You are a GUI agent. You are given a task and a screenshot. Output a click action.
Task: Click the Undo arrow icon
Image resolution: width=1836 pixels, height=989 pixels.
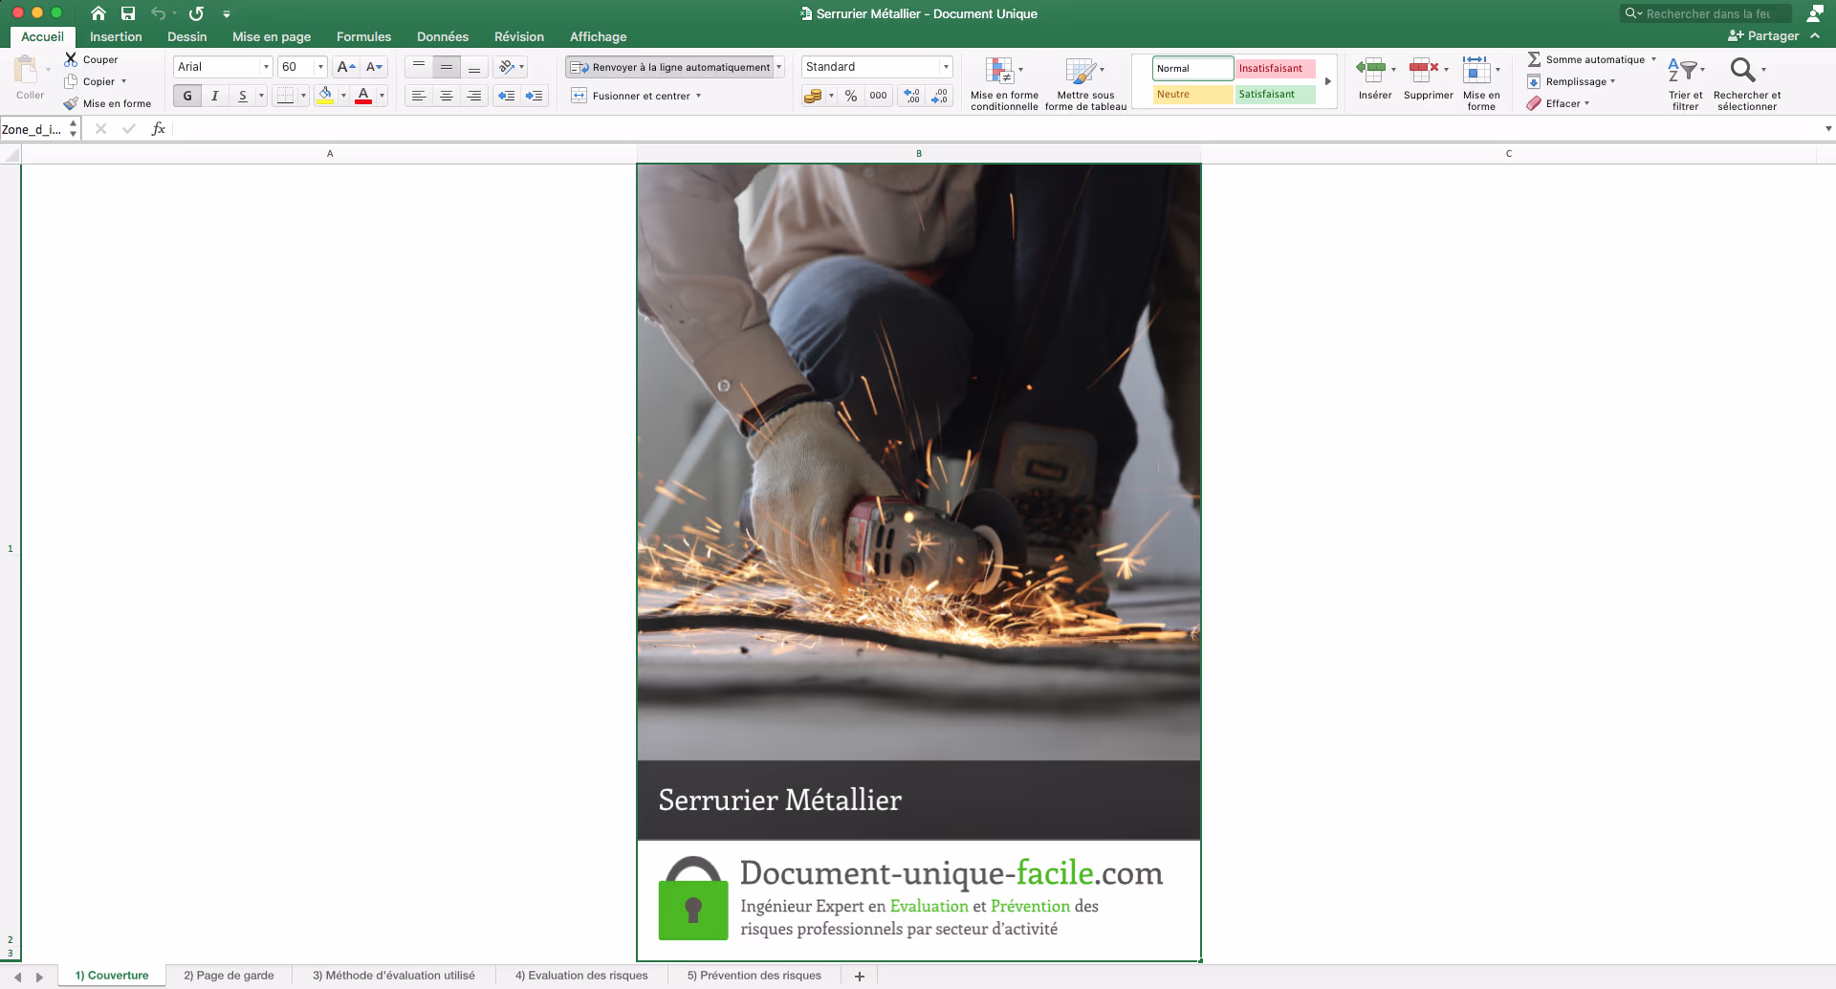[x=159, y=13]
